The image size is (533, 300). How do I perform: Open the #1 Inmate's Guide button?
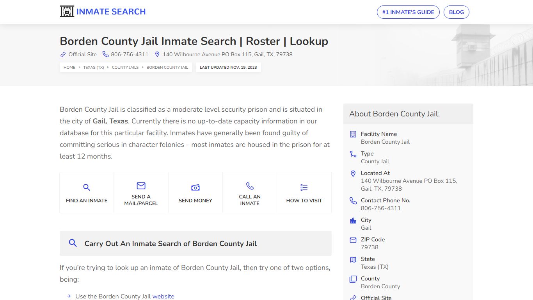pos(408,12)
